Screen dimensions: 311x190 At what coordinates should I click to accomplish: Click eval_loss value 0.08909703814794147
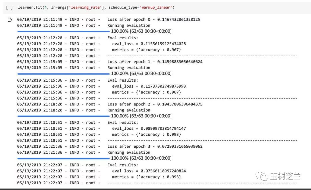(x=163, y=129)
